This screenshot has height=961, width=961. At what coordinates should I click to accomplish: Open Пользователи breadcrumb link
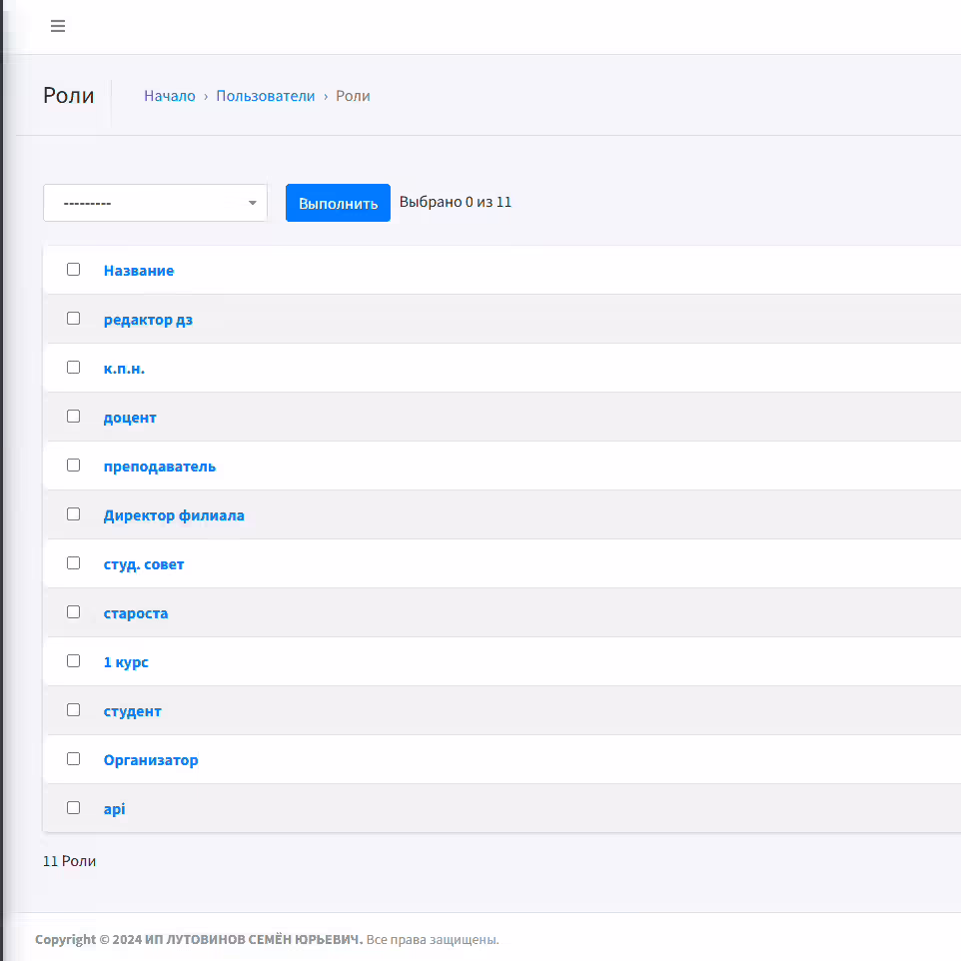coord(266,96)
